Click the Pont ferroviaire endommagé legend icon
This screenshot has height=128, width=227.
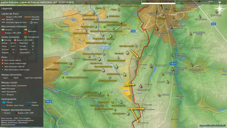[2, 70]
